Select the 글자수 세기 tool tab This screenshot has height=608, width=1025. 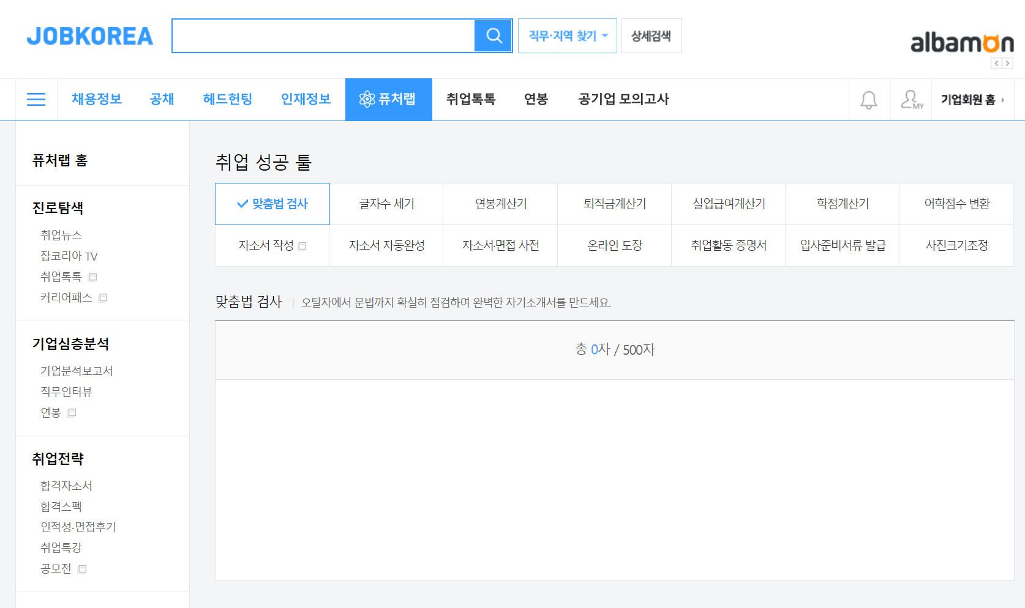click(x=386, y=204)
